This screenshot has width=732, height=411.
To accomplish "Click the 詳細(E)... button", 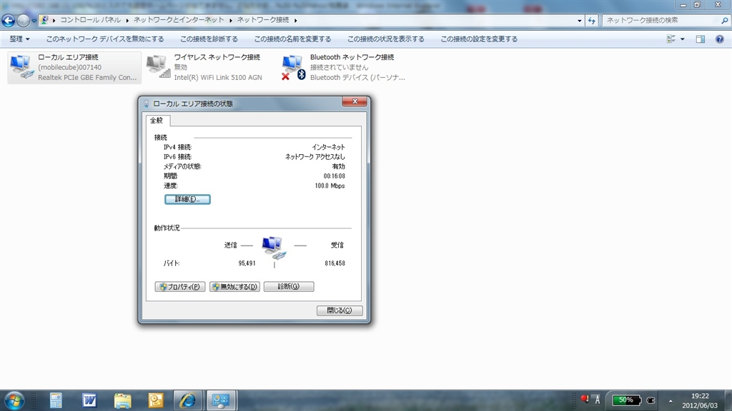I will click(x=187, y=200).
